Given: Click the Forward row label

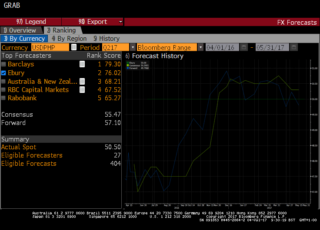Looking at the screenshot, I should pyautogui.click(x=13, y=123).
